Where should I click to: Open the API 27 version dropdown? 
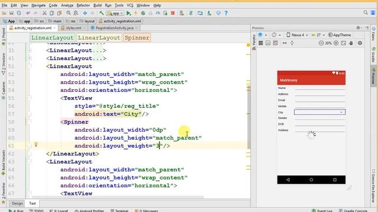[318, 35]
